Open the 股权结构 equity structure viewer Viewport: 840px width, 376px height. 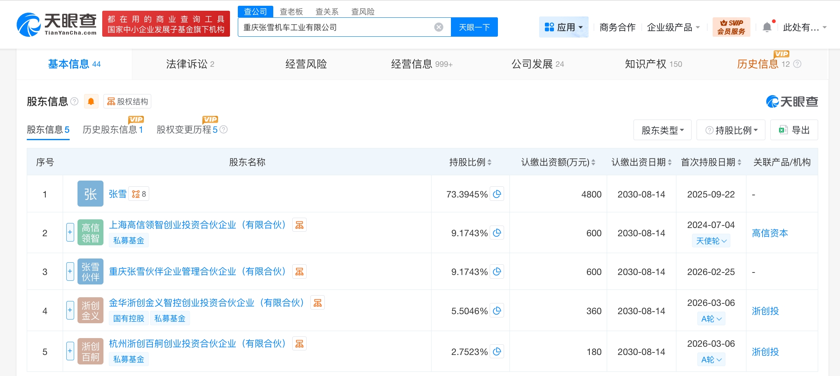pyautogui.click(x=127, y=101)
